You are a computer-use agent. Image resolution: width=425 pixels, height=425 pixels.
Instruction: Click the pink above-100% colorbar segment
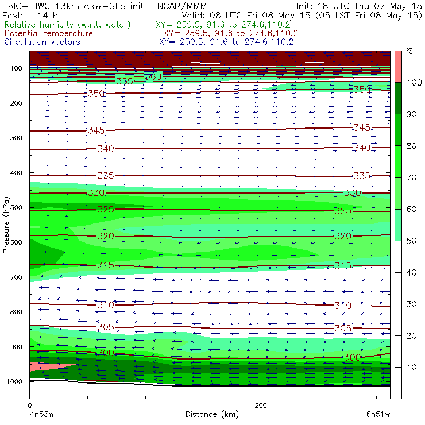[x=398, y=67]
